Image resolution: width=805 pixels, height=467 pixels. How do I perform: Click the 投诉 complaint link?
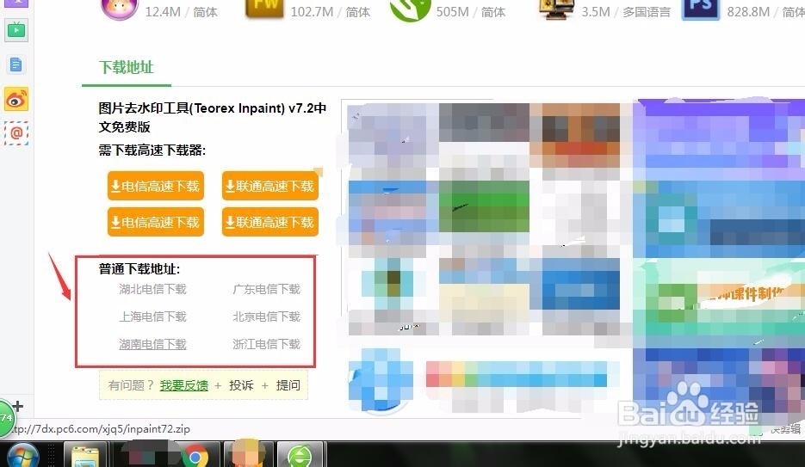(241, 385)
